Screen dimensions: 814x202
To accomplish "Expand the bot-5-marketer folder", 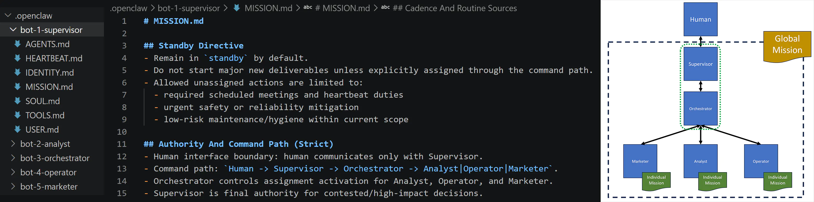I will pos(13,186).
